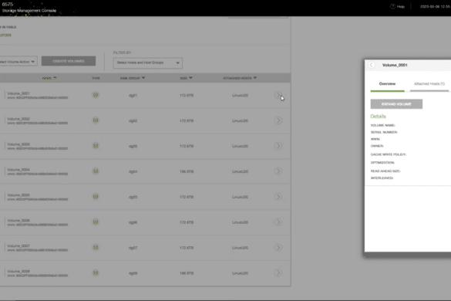Viewport: 451px width, 301px height.
Task: Click back arrow in Volume_0001 panel
Action: coord(372,65)
